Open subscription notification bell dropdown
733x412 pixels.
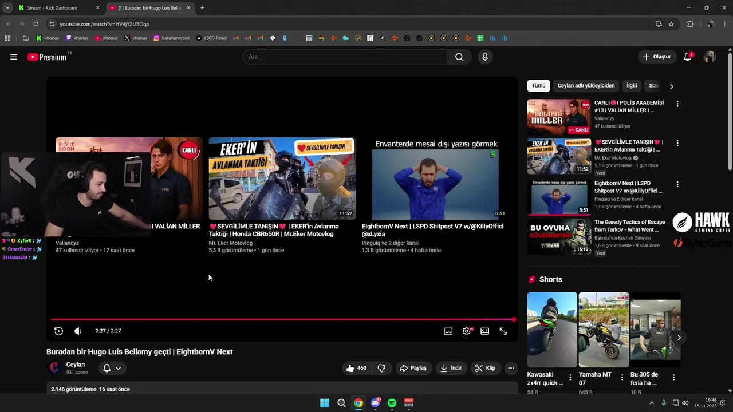[x=112, y=368]
